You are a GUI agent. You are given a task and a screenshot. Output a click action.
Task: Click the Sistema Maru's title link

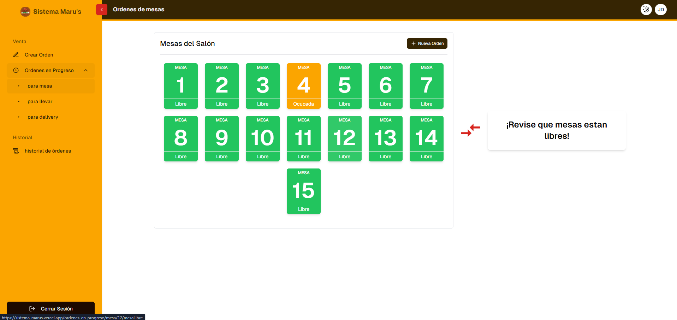(57, 12)
